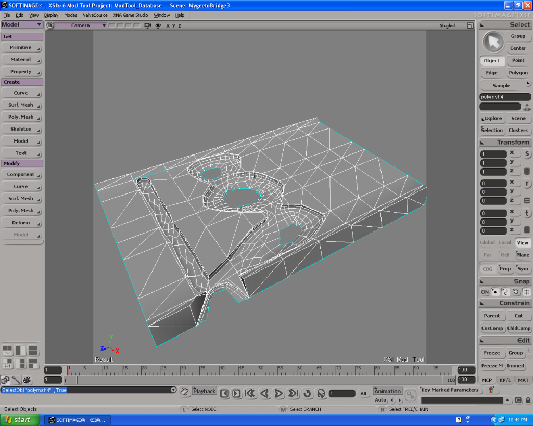Toggle Auto key mode
The image size is (533, 426).
[x=380, y=400]
